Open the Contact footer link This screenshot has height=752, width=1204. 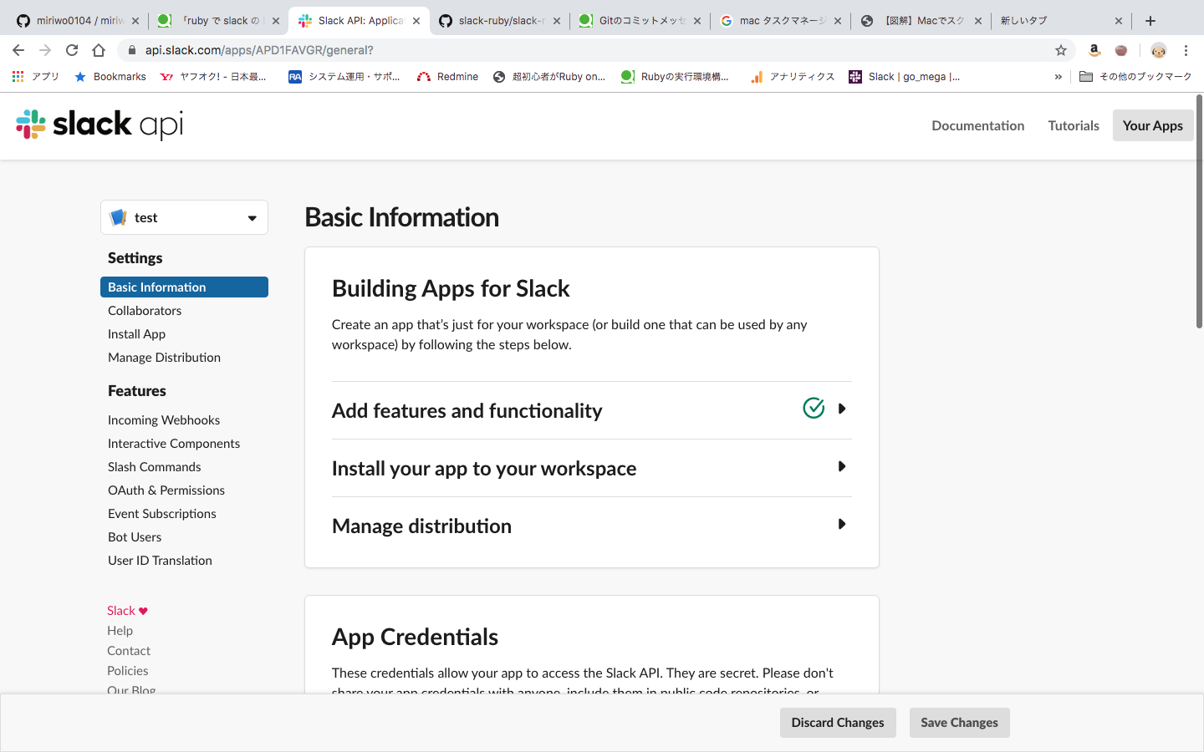pyautogui.click(x=129, y=650)
